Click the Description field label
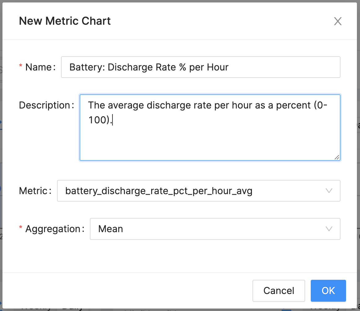Image resolution: width=360 pixels, height=311 pixels. [45, 105]
